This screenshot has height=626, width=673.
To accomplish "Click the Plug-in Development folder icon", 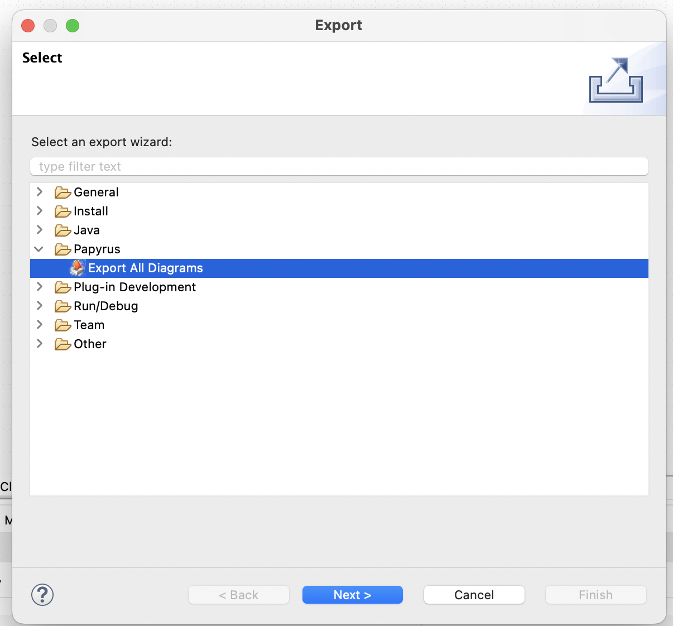I will click(x=63, y=287).
